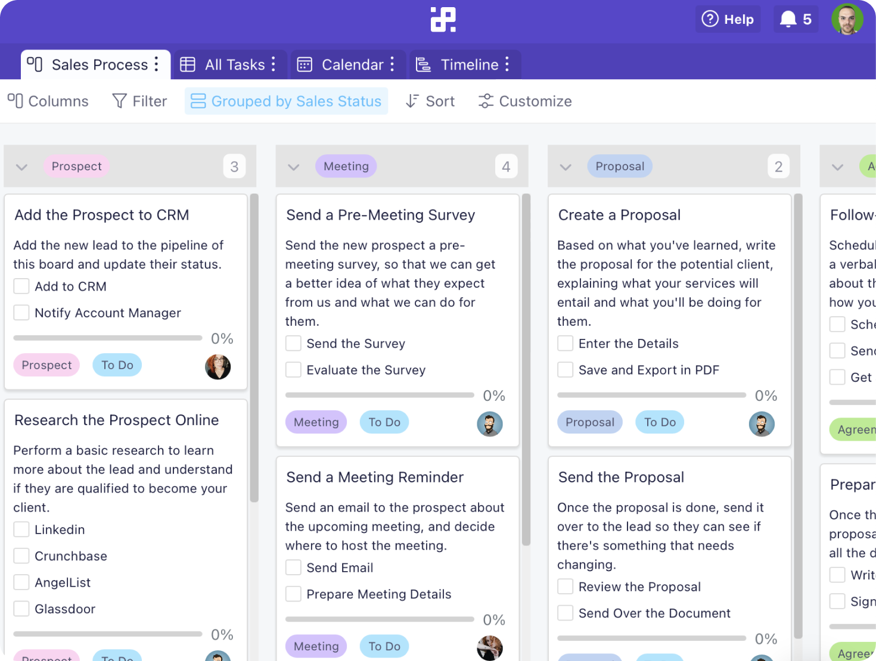Click the board icon on the Sales Process tab
The height and width of the screenshot is (661, 876).
35,64
